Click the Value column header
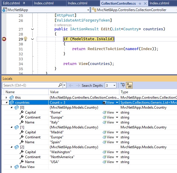Screen dimensions: 177x173 point(84,92)
